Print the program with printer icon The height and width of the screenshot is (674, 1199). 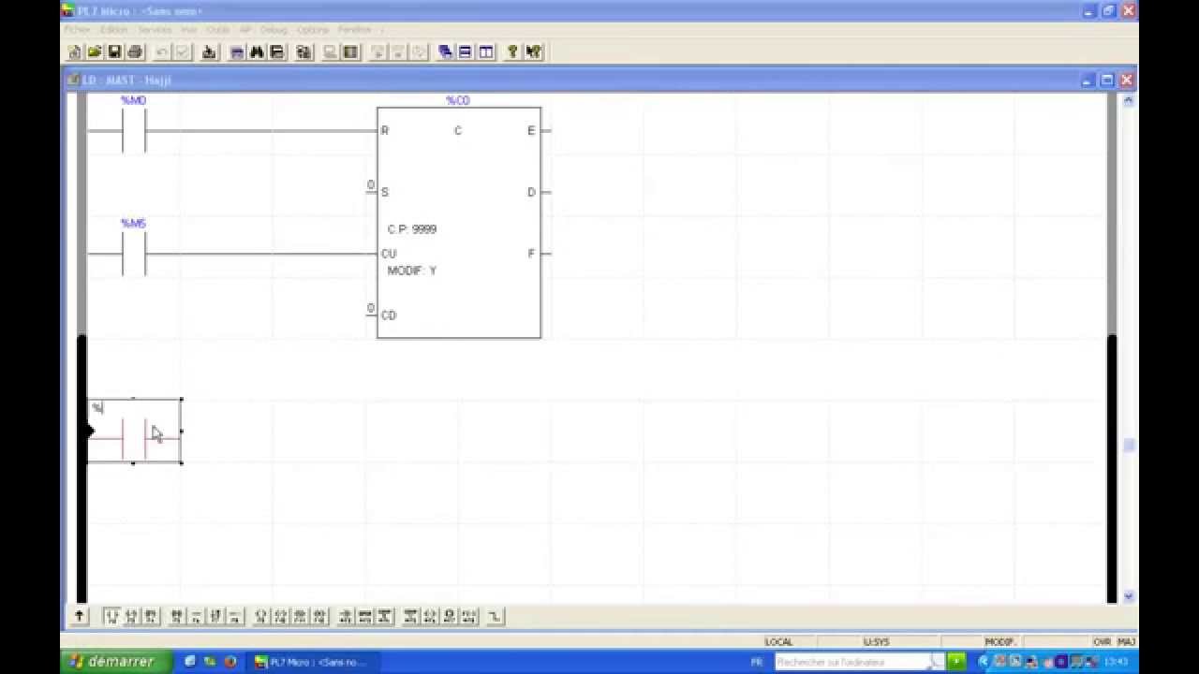pyautogui.click(x=134, y=52)
